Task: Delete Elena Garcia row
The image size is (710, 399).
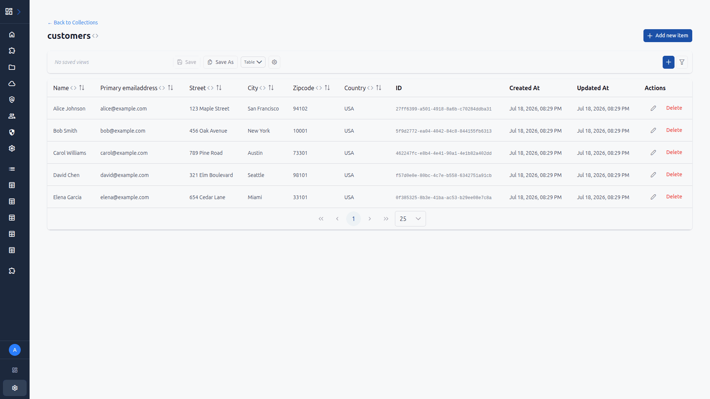Action: [x=674, y=197]
